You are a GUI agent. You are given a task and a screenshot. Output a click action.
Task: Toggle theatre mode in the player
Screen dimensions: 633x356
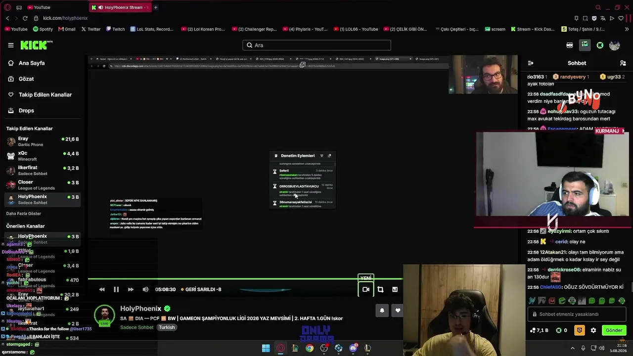click(x=380, y=289)
